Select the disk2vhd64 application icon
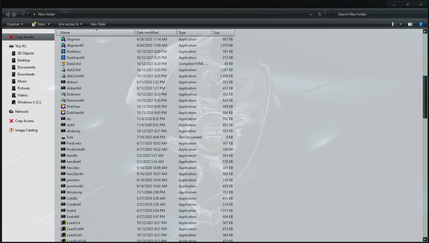429x243 pixels. pos(63,76)
